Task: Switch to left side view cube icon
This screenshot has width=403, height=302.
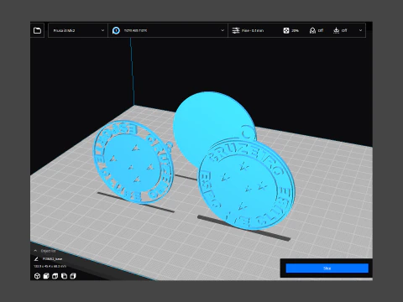Action: coord(64,276)
